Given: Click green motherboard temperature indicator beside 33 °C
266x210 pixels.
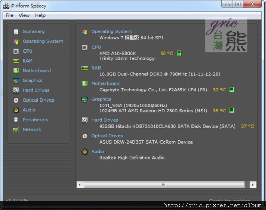Looking at the screenshot, I should tap(232, 89).
